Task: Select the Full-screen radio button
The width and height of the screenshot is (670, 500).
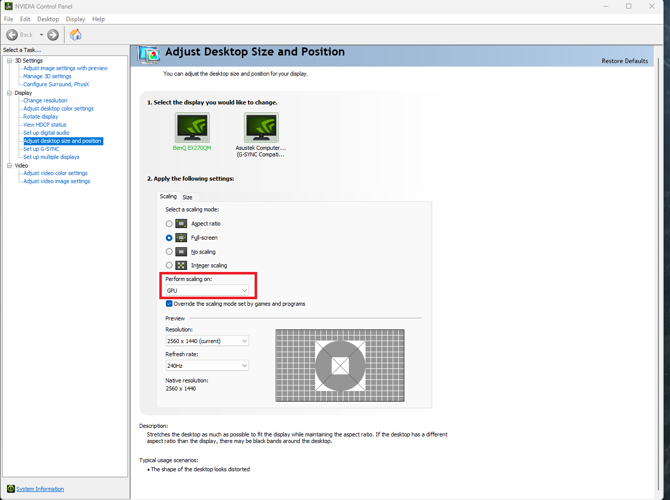Action: 169,238
